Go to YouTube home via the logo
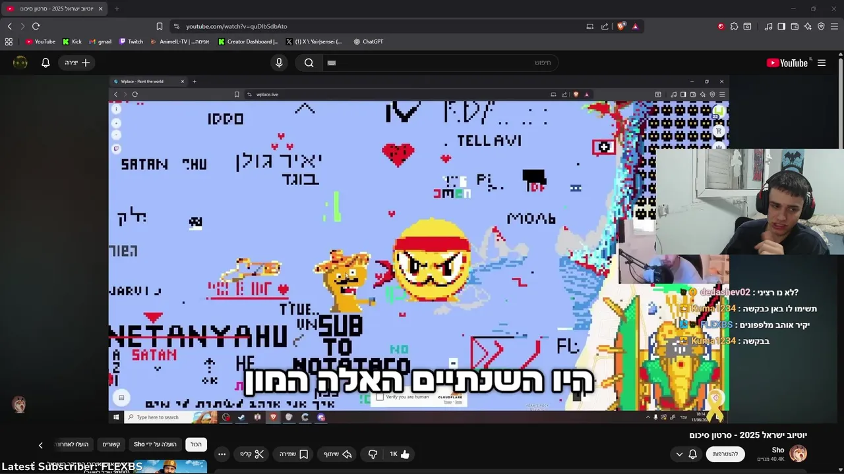844x474 pixels. point(787,63)
